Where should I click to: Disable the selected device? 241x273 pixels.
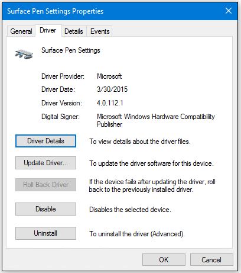coord(45,209)
